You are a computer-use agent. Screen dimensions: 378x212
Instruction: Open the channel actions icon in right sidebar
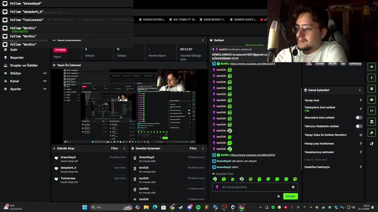click(x=372, y=122)
